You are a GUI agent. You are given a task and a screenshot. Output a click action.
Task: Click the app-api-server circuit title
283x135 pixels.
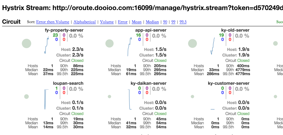pos(151,30)
